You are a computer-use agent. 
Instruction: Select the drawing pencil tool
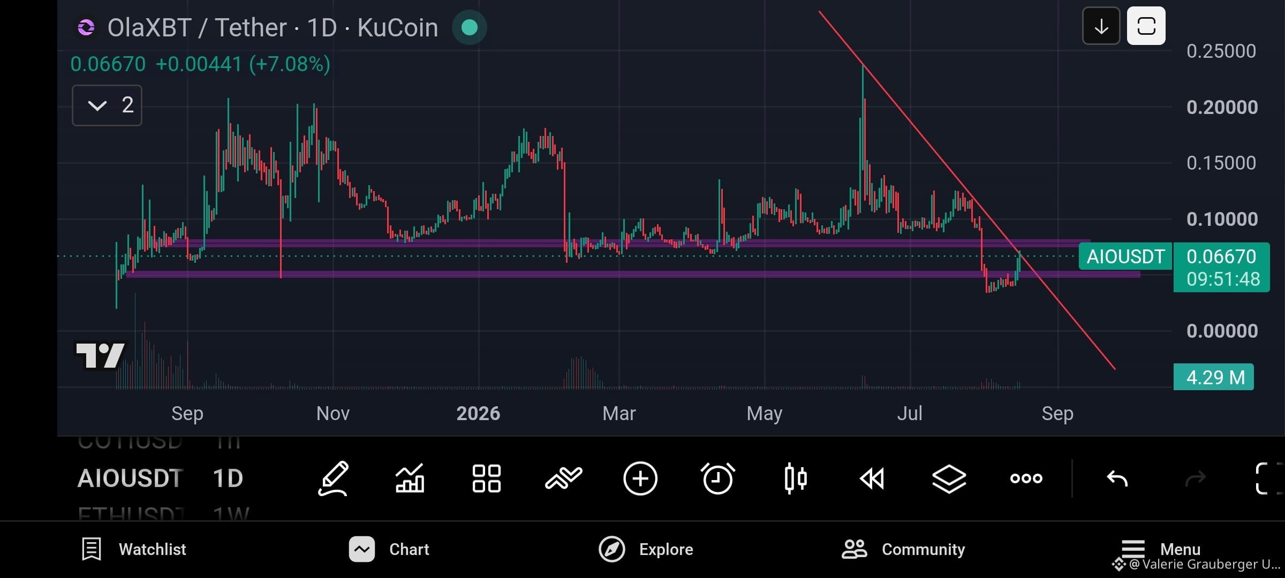334,478
